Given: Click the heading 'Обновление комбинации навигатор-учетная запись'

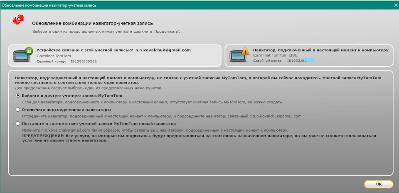Looking at the screenshot, I should [93, 24].
